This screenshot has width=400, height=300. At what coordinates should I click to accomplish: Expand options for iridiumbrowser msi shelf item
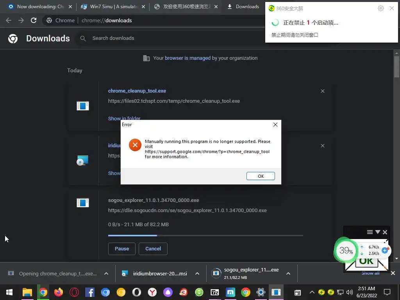197,273
